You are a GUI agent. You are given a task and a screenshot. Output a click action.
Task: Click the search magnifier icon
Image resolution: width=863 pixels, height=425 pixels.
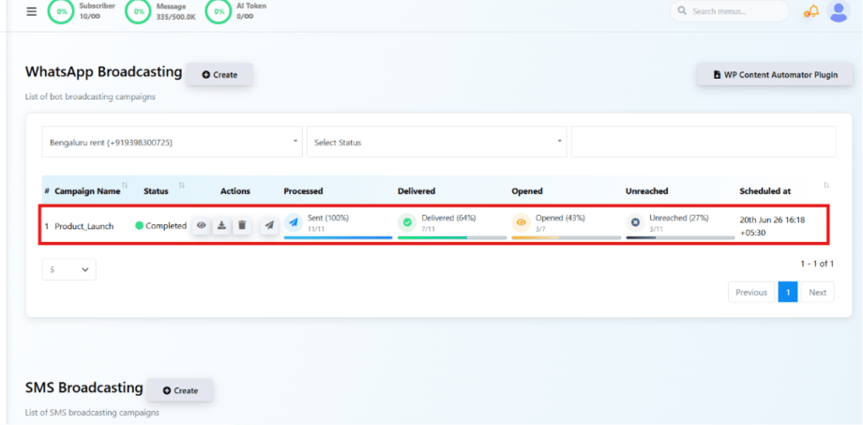point(682,11)
